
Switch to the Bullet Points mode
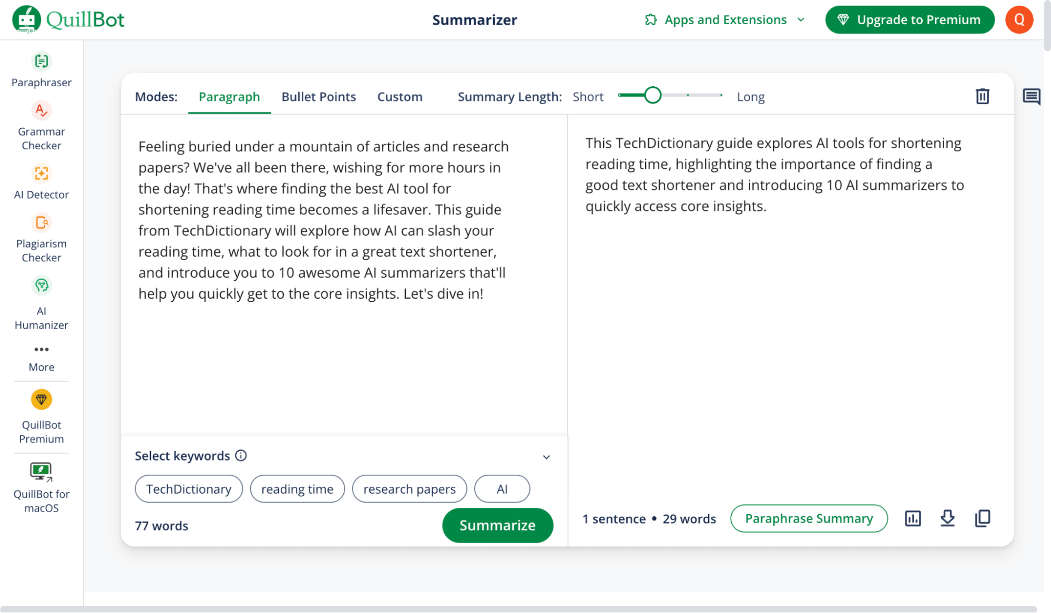tap(319, 97)
